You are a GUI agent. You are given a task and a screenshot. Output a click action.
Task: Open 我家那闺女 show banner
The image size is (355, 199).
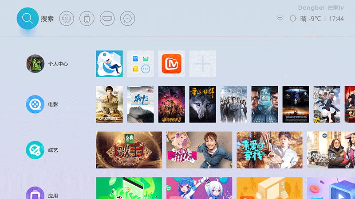199,150
